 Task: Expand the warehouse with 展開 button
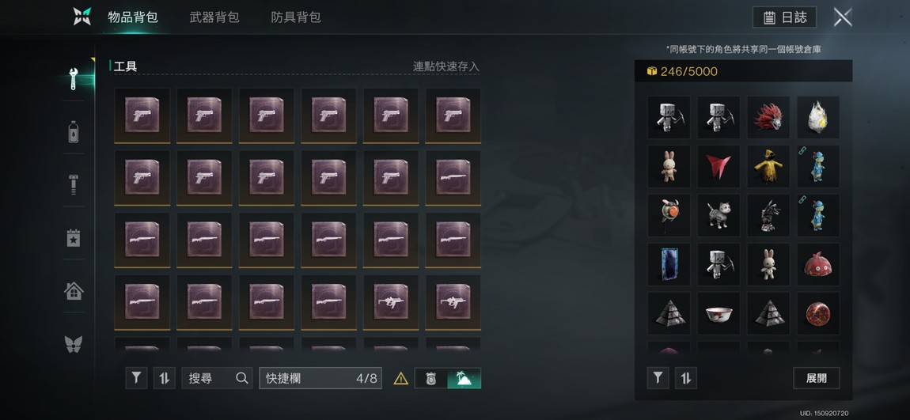(x=817, y=378)
